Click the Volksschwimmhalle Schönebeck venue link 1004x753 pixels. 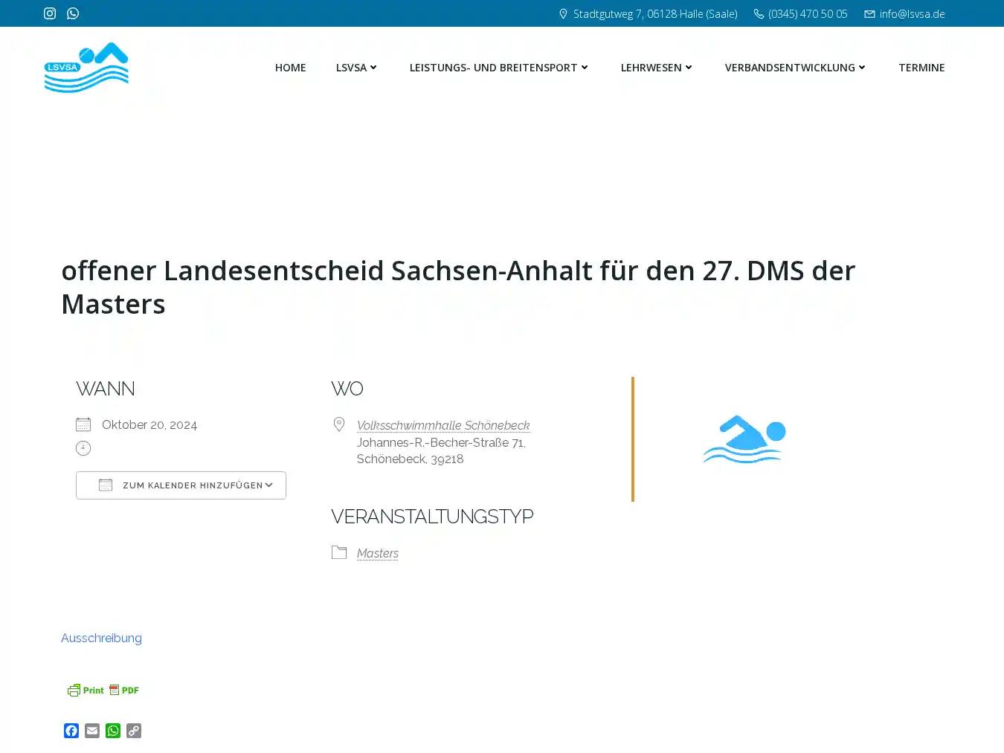click(x=443, y=425)
